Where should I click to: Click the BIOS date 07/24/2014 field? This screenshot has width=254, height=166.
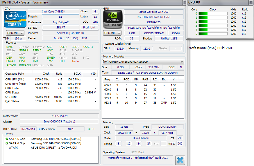28,129
